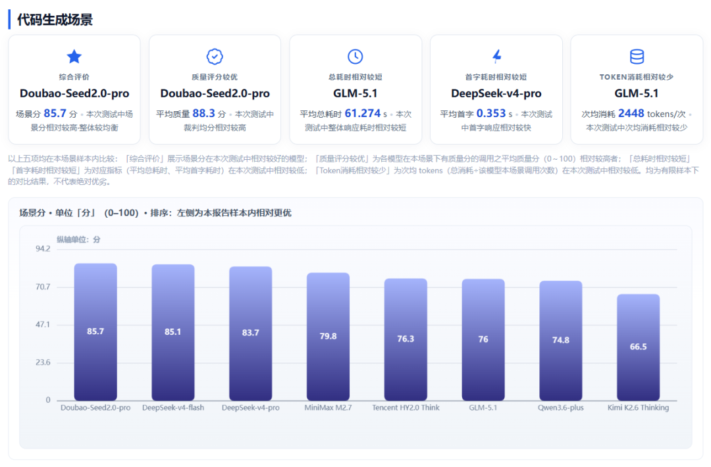Click the 61.274 total time value
The width and height of the screenshot is (711, 467).
[x=362, y=113]
